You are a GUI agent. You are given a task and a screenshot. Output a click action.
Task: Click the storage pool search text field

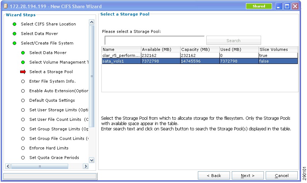click(x=154, y=41)
